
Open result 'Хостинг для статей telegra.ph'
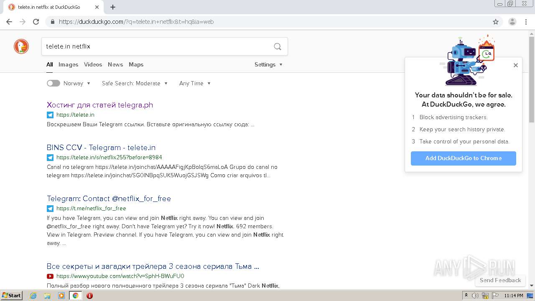(100, 105)
